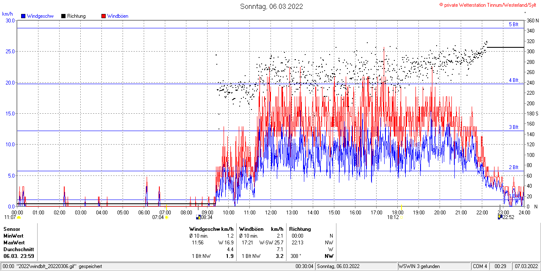Select the Windgeschw legend label
This screenshot has height=271, width=541.
[x=40, y=16]
